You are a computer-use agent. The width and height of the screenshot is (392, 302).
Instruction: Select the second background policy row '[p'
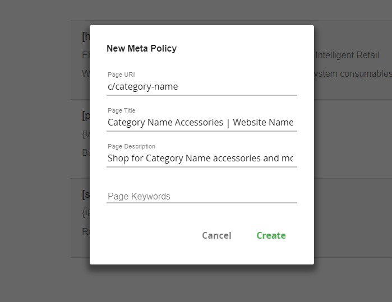point(80,139)
